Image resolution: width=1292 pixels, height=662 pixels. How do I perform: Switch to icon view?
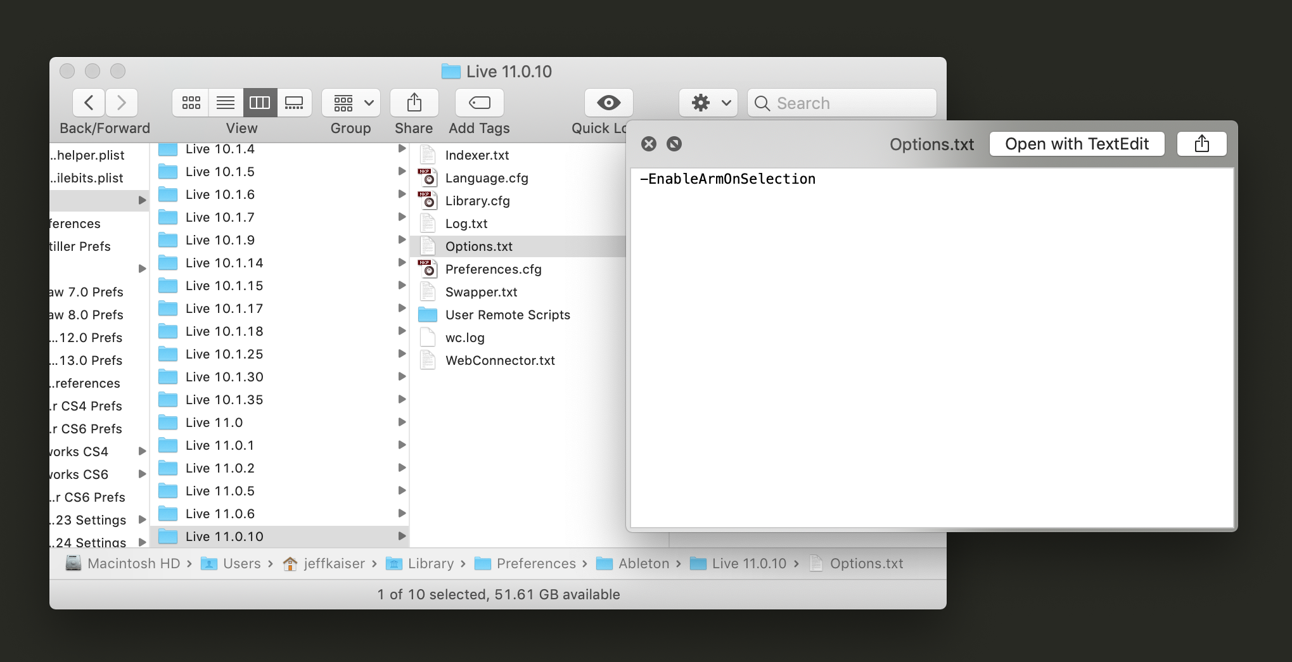point(191,103)
